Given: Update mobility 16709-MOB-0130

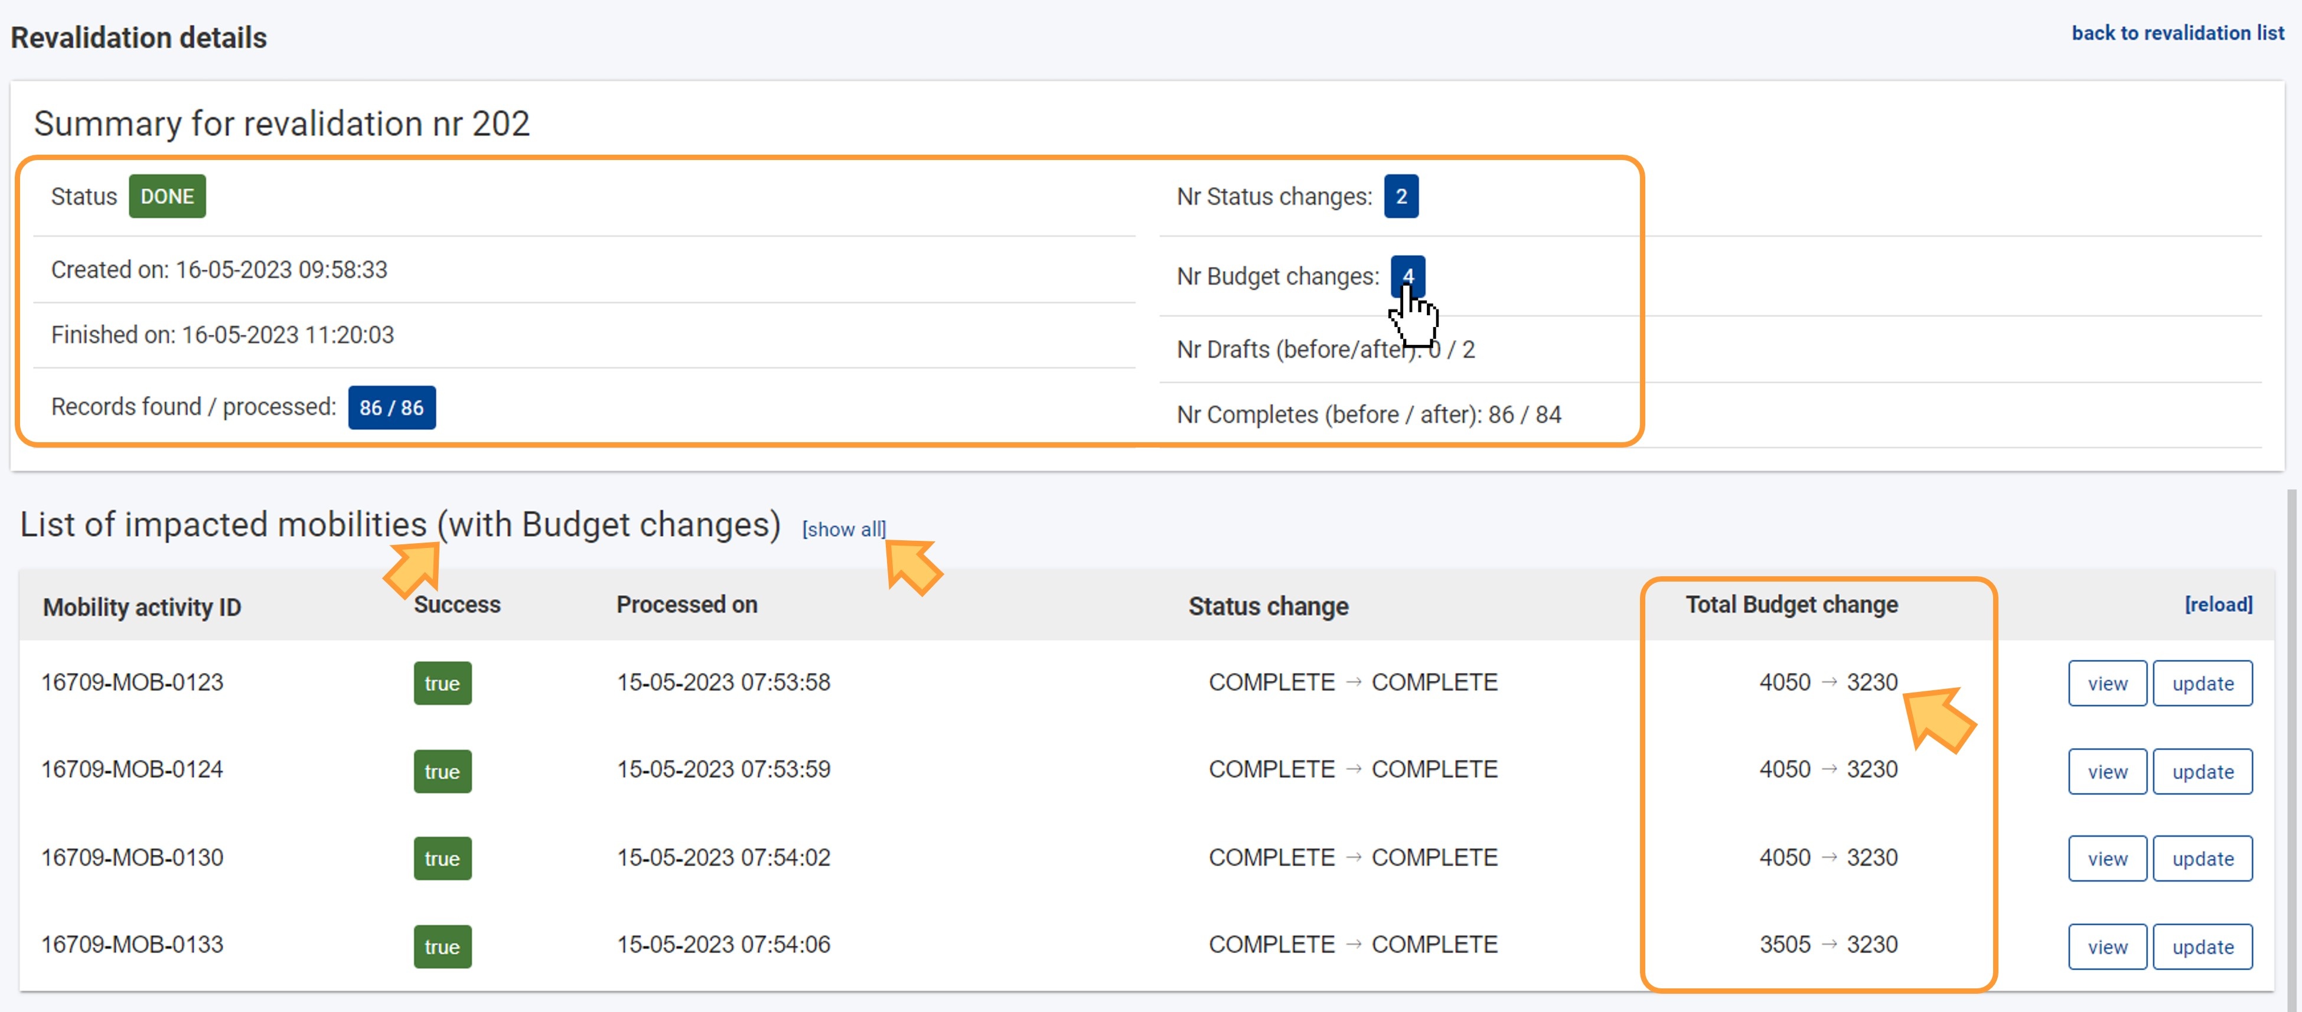Looking at the screenshot, I should point(2202,858).
